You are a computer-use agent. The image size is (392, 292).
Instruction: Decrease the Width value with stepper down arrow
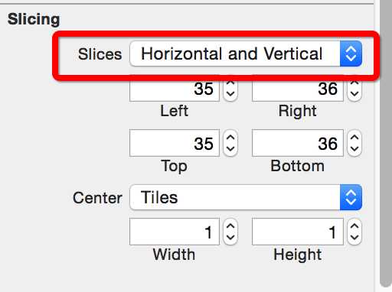pyautogui.click(x=230, y=238)
